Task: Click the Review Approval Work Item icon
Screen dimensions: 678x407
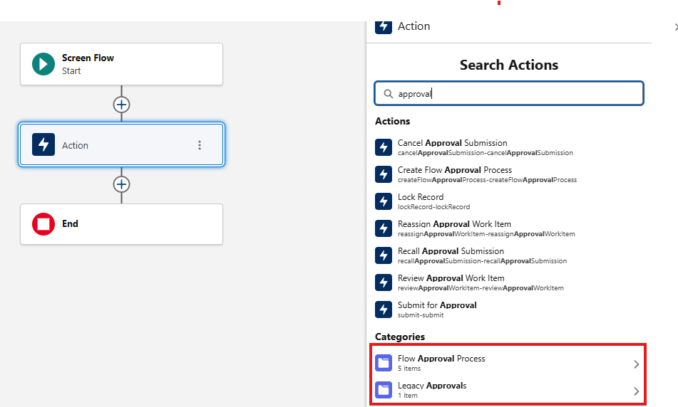Action: (x=384, y=282)
